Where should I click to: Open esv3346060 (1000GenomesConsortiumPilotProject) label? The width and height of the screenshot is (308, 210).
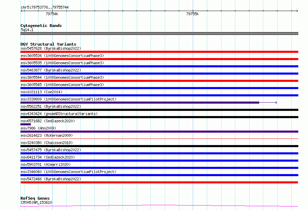[69, 172]
